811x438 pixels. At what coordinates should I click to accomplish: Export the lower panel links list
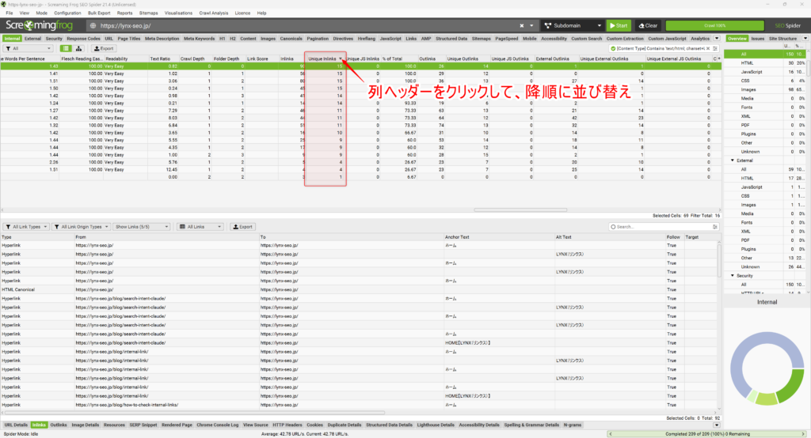(x=242, y=227)
